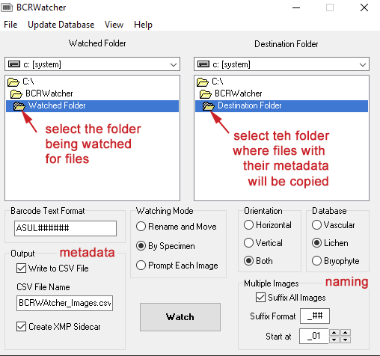Viewport: 380px width, 356px height.
Task: Choose the Rename and Move watching mode
Action: [141, 227]
